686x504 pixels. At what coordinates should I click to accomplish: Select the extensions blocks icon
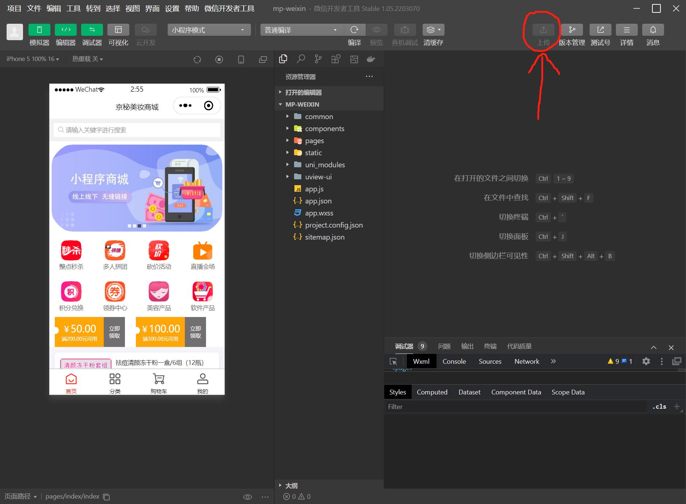pyautogui.click(x=336, y=59)
